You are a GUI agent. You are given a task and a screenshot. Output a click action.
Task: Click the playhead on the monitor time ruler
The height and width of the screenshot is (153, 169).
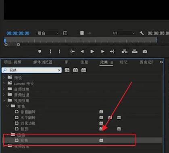(x=5, y=40)
